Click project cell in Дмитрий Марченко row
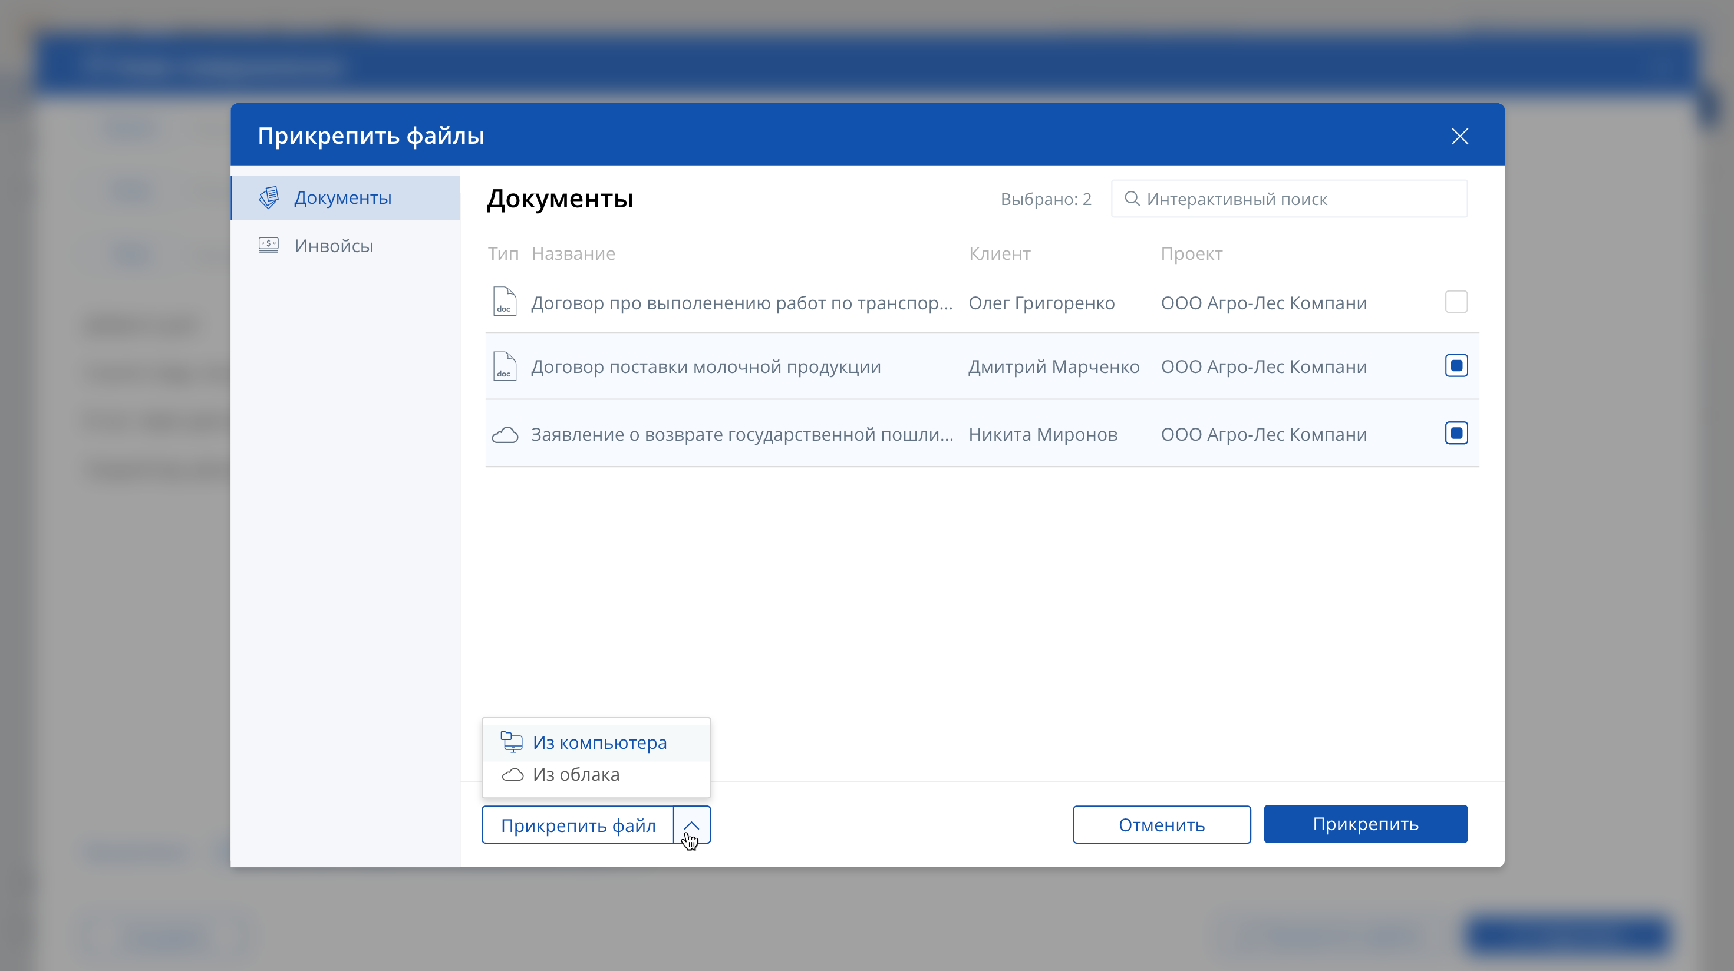The width and height of the screenshot is (1734, 971). click(x=1264, y=366)
